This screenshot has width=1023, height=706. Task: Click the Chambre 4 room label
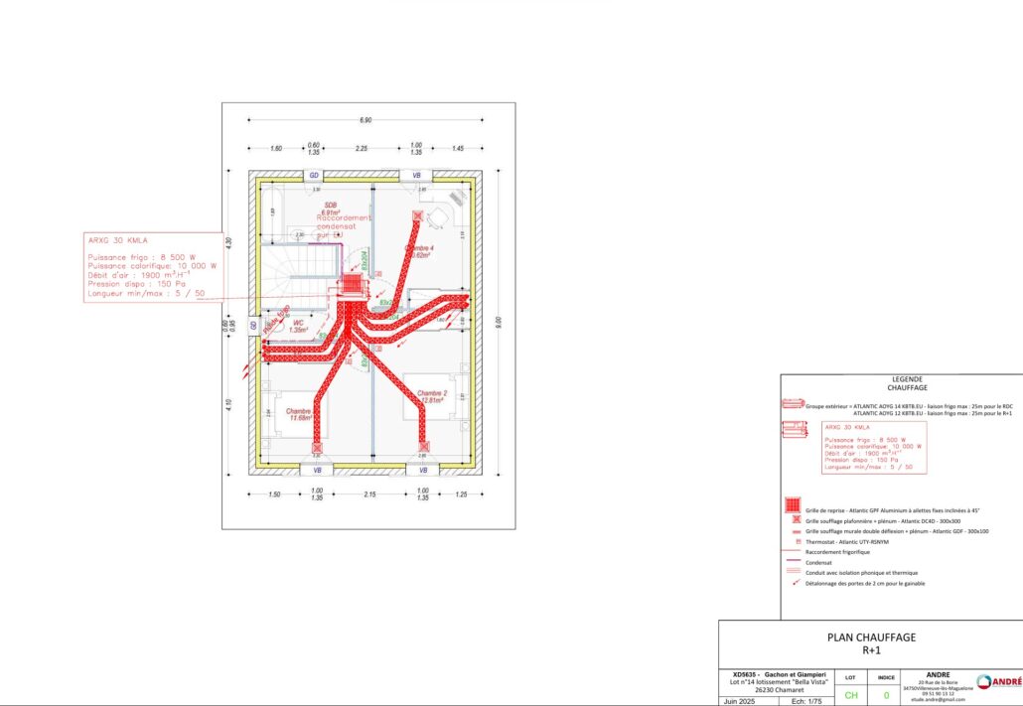click(419, 252)
